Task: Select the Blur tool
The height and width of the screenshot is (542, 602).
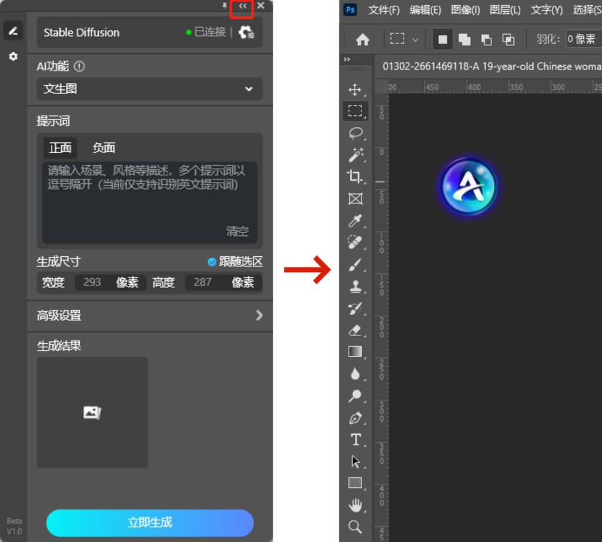Action: pos(355,374)
